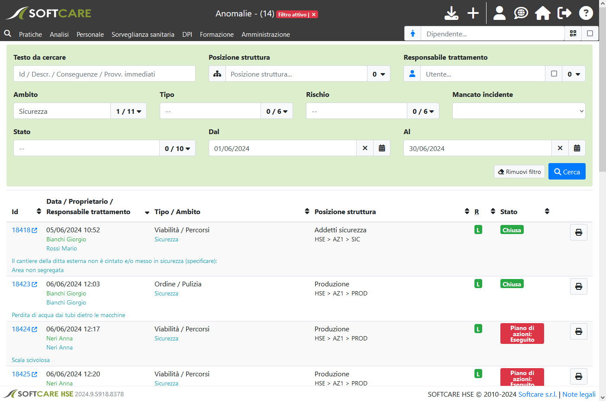This screenshot has height=401, width=606.
Task: Click the plus icon to add anomaly
Action: (x=473, y=13)
